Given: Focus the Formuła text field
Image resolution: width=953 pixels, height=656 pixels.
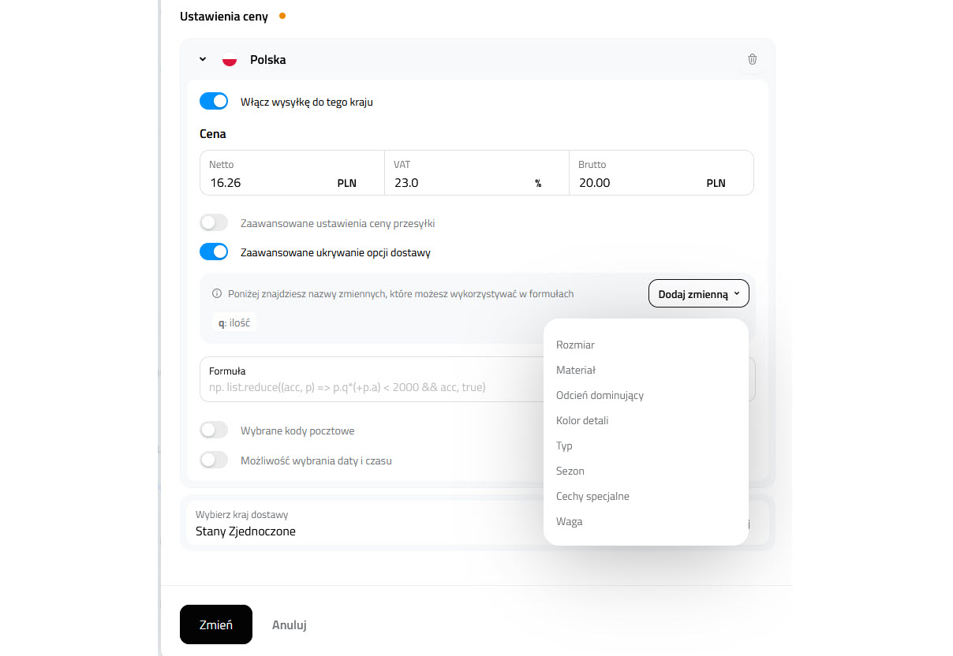Looking at the screenshot, I should (372, 379).
